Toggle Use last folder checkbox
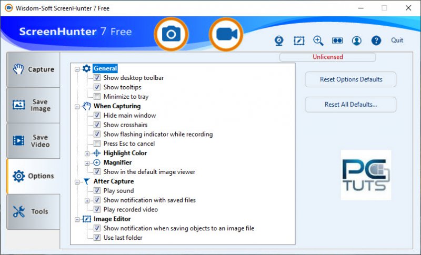Viewport: 421px width, 255px height. click(97, 238)
